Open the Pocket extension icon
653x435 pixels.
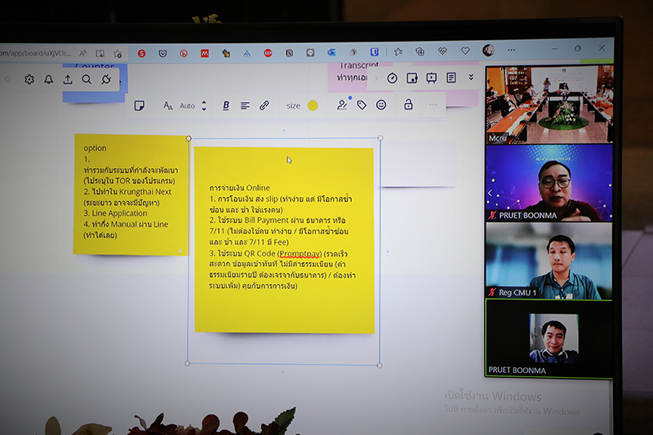coord(162,53)
